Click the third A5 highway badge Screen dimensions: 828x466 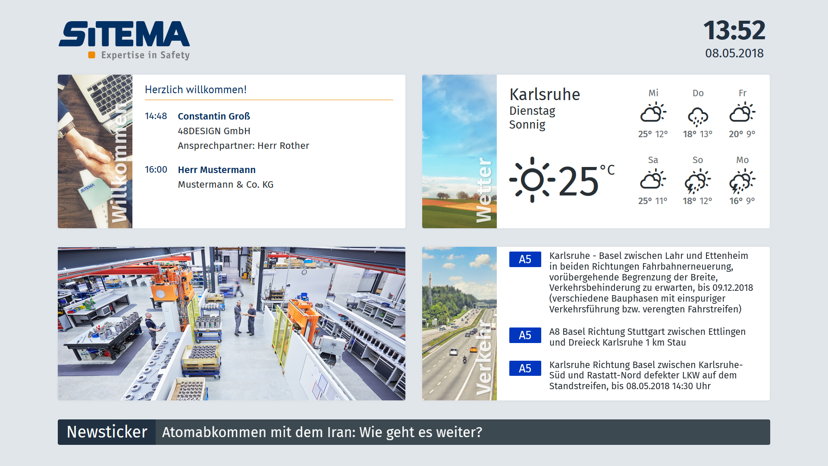tap(525, 368)
